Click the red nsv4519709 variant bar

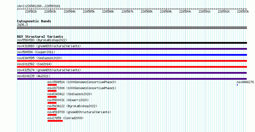pos(52,115)
